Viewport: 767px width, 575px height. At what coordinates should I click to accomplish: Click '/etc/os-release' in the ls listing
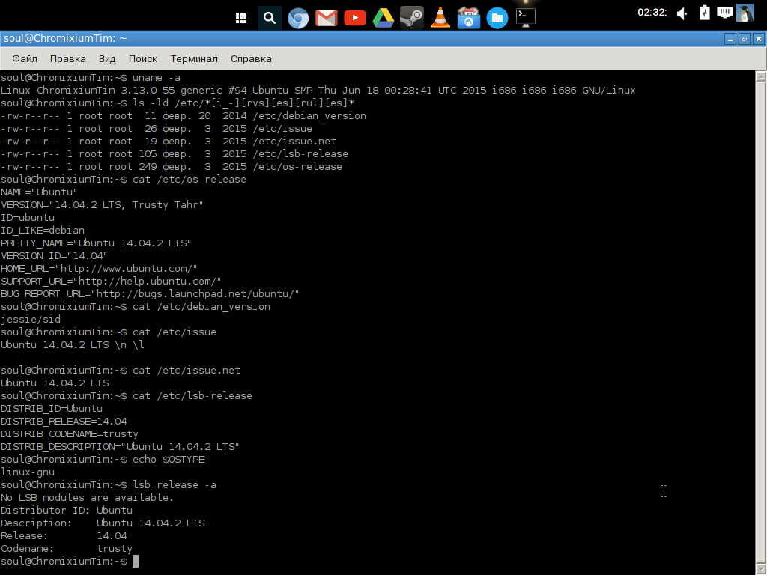(x=297, y=167)
